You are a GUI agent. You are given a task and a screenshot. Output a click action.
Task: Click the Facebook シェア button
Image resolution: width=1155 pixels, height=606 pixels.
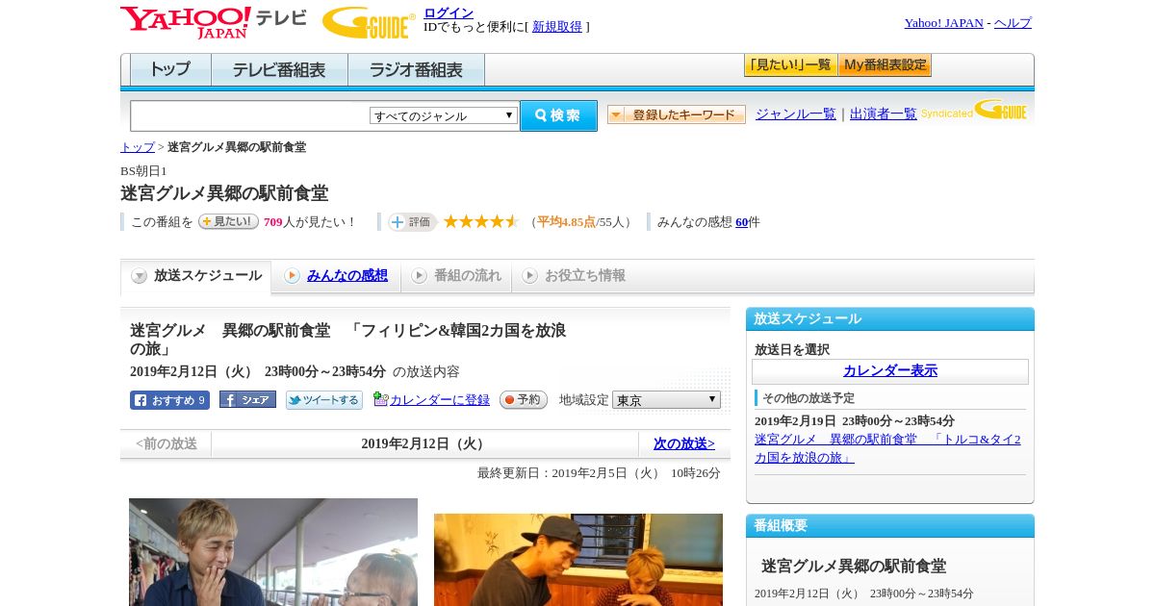click(247, 399)
